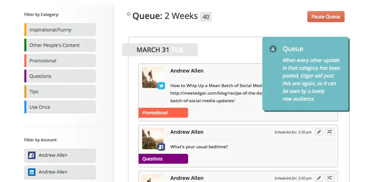369x182 pixels.
Task: Click the pencil edit icon on third post
Action: (319, 178)
